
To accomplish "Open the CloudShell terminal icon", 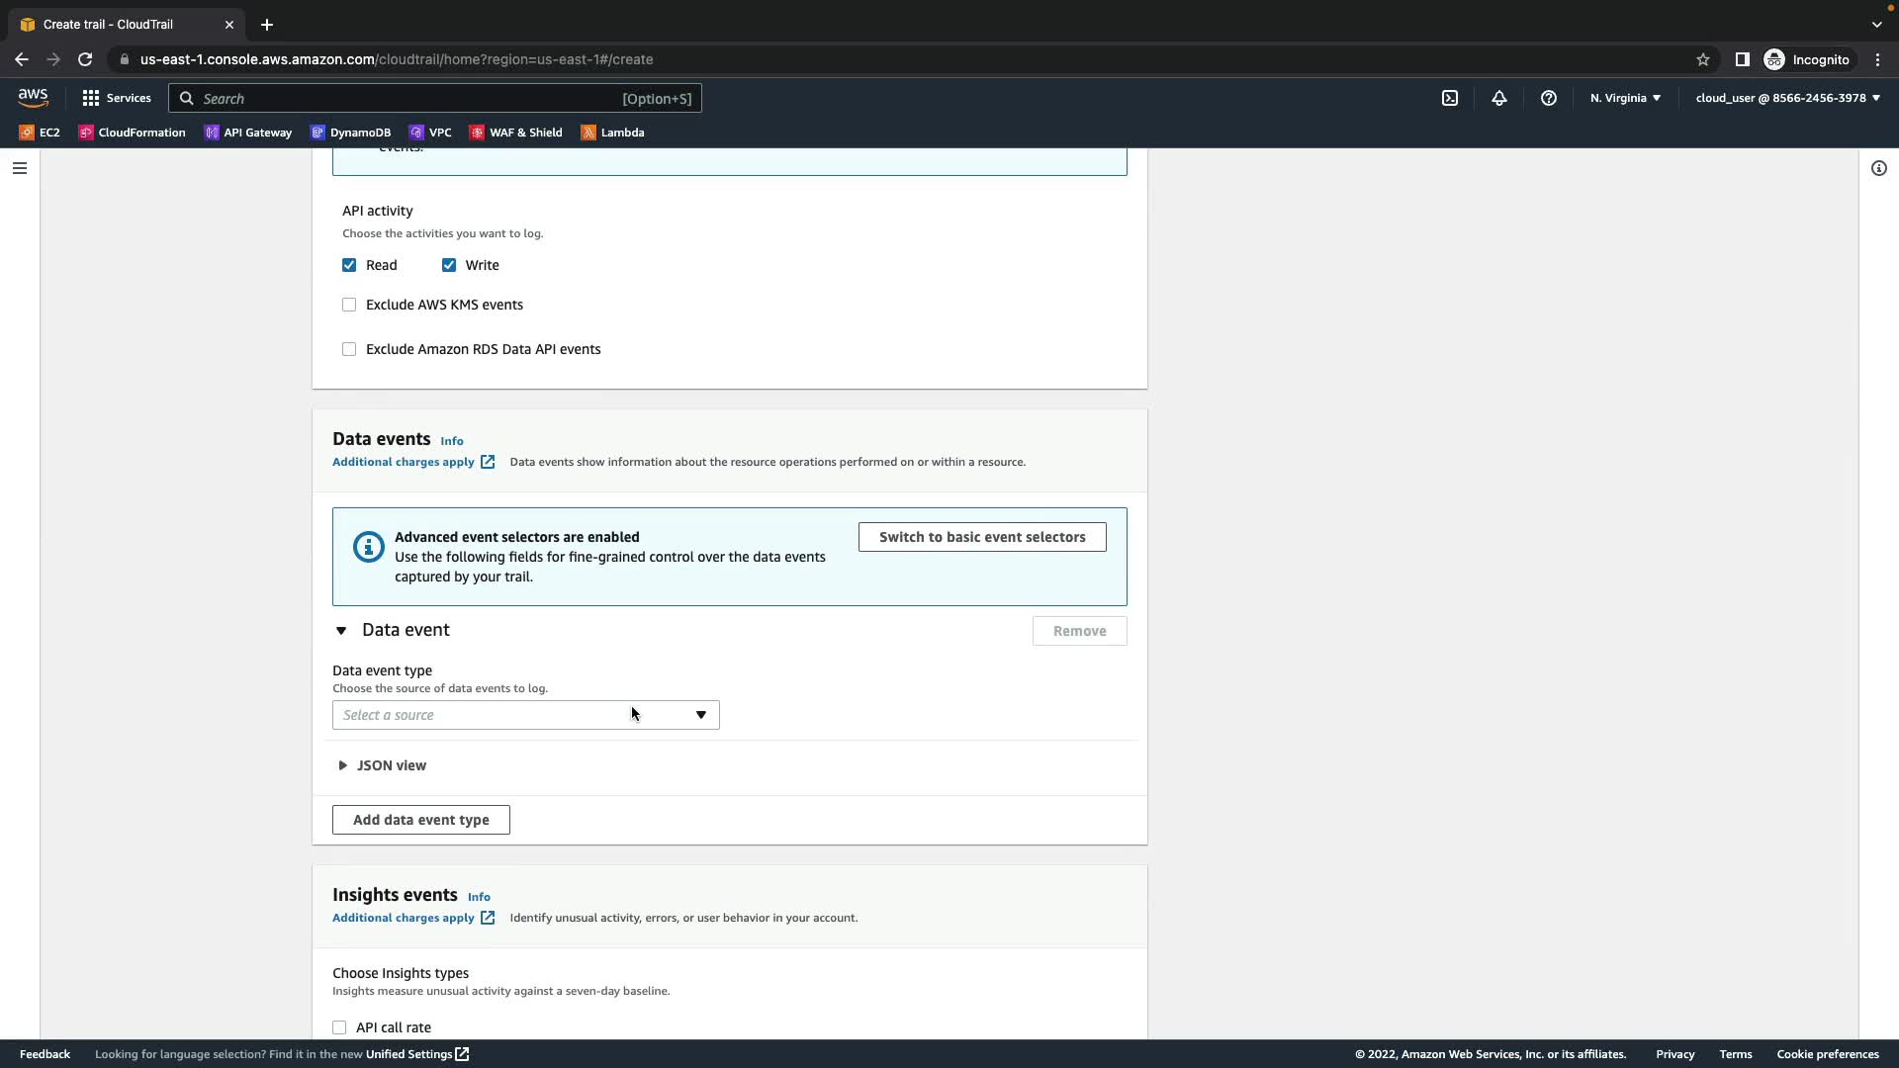I will 1450,98.
